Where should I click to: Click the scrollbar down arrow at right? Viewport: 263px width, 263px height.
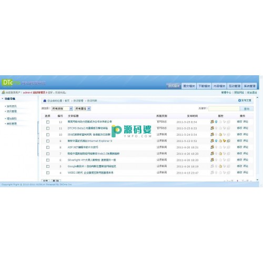pos(257,180)
